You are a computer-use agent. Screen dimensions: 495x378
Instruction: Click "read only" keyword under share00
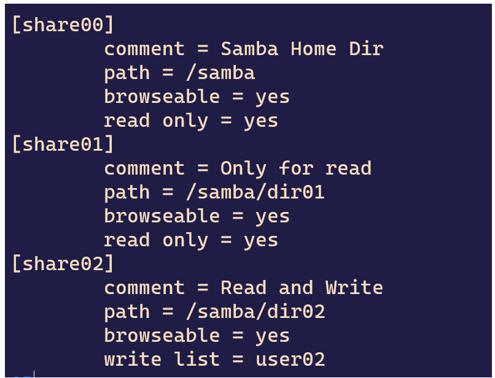pyautogui.click(x=155, y=121)
